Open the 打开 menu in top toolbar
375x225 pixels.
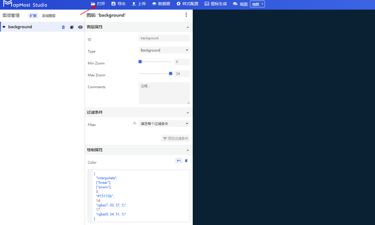tap(98, 4)
